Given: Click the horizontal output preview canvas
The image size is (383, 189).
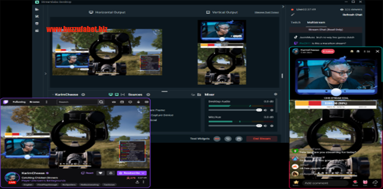Looking at the screenshot, I should click(107, 52).
